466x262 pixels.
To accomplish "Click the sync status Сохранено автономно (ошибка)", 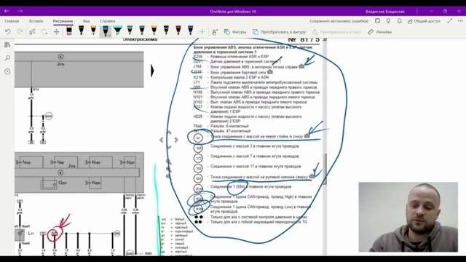I will [x=339, y=21].
